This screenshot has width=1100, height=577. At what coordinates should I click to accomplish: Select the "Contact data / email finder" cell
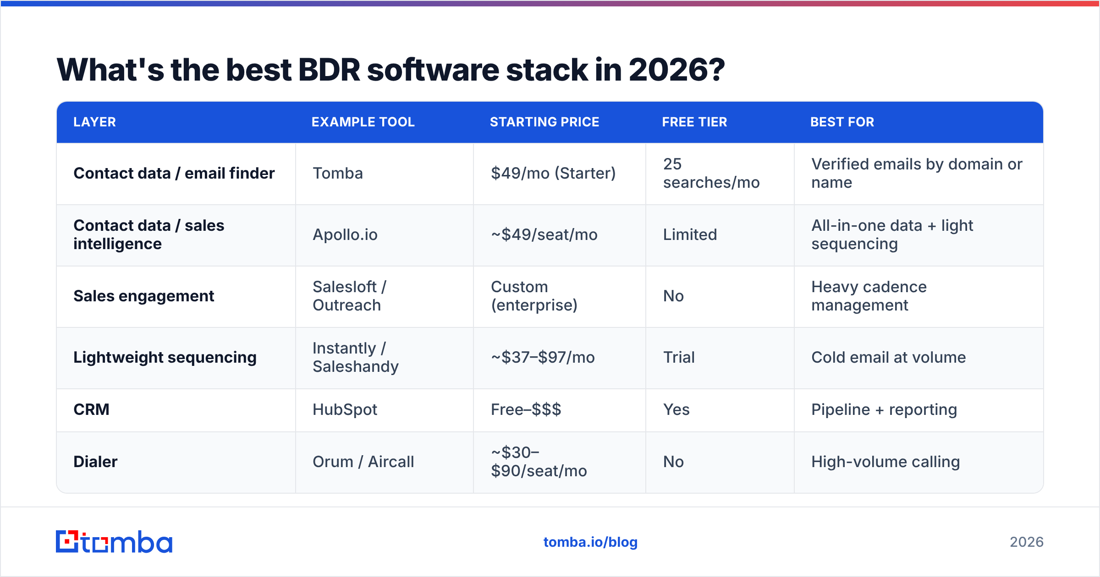coord(176,174)
